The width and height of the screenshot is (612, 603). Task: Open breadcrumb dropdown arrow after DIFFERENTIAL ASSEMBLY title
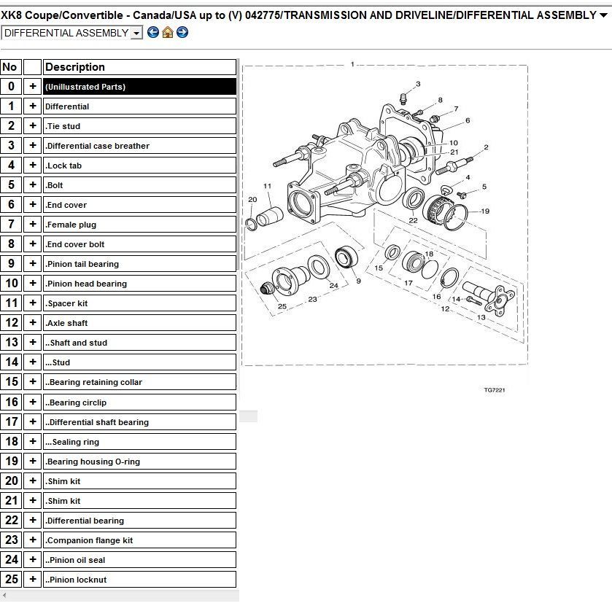[x=603, y=16]
